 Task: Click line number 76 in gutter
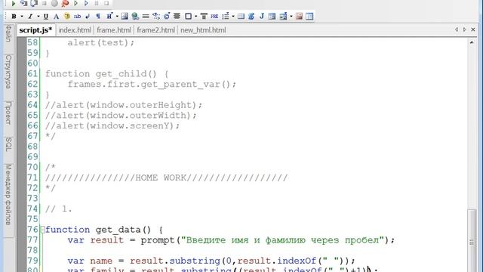(32, 230)
